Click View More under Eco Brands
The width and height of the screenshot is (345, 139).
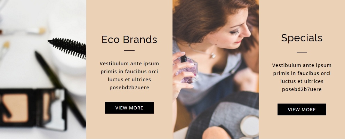[129, 108]
